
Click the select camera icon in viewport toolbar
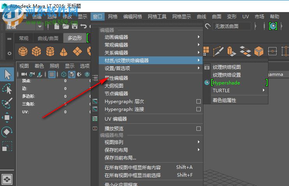(x=24, y=74)
